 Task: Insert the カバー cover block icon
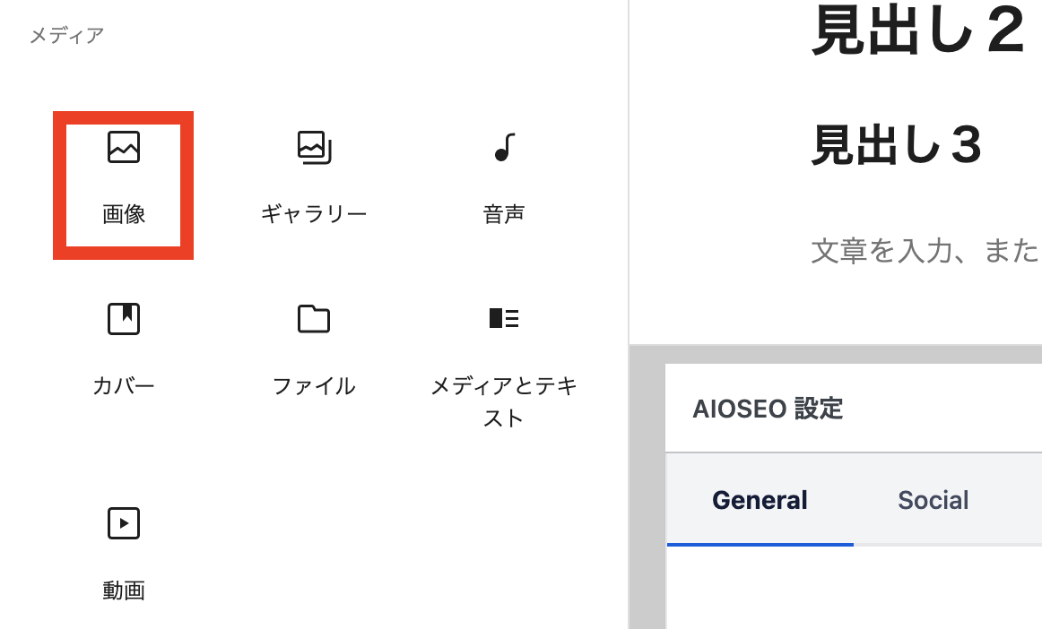click(124, 319)
